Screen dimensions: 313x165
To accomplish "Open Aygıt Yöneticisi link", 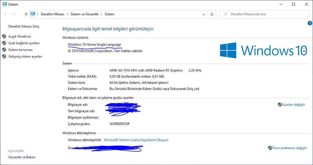I will (19, 36).
